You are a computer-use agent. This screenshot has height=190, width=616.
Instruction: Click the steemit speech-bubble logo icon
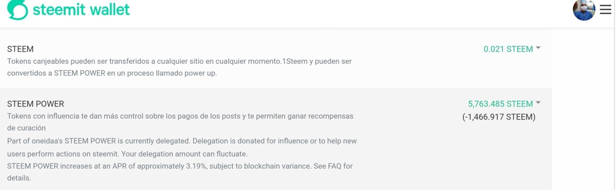point(17,9)
